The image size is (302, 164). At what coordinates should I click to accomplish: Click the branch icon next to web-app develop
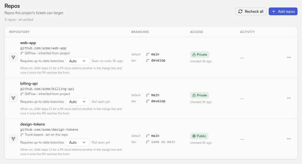point(148,60)
